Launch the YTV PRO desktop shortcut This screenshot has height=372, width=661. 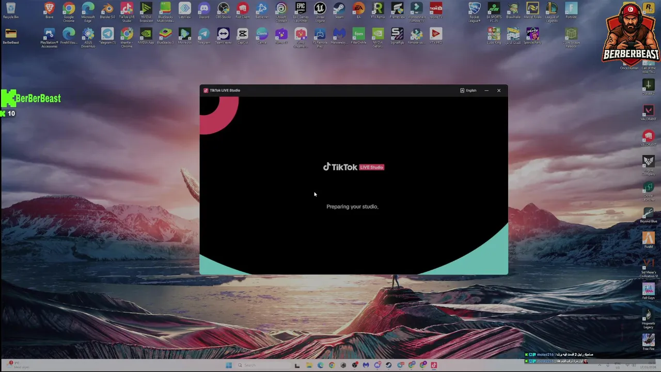[436, 36]
